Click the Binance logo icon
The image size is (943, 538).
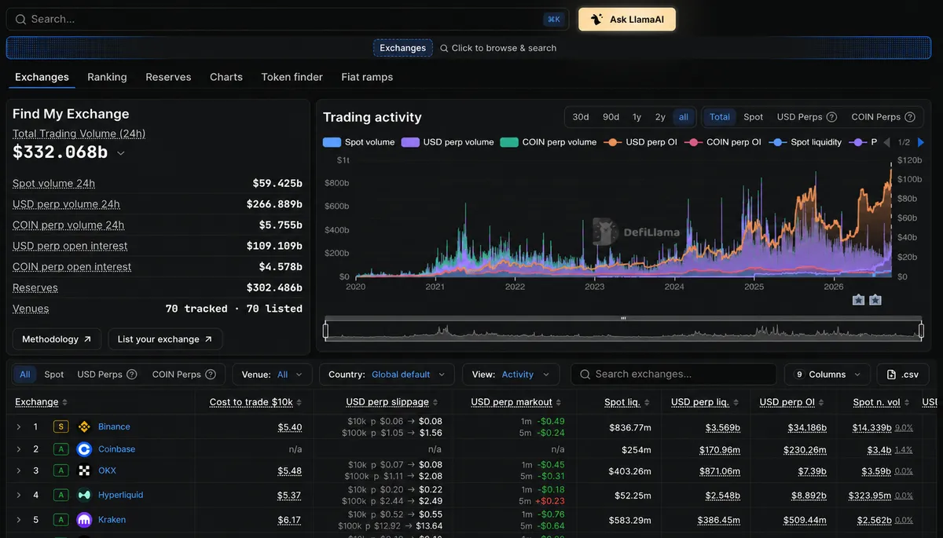coord(84,427)
